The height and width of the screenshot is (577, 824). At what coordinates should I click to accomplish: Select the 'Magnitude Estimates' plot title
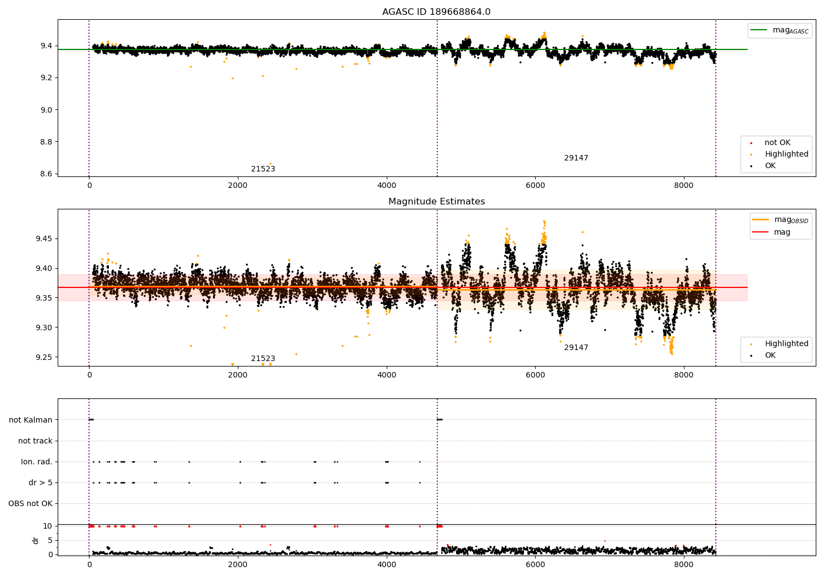(436, 202)
